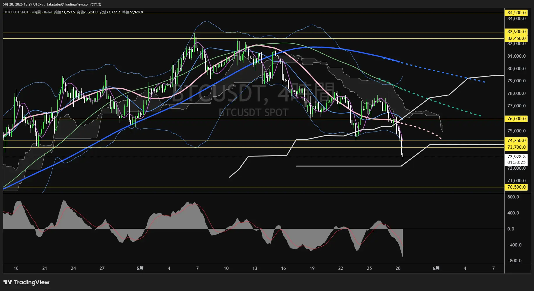Click the 5月 month label on time axis
Screen dimensions: 534x291
point(140,268)
